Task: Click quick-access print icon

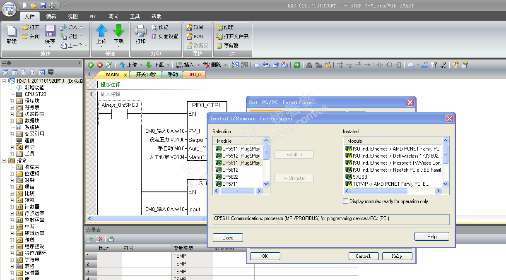Action: (52, 5)
